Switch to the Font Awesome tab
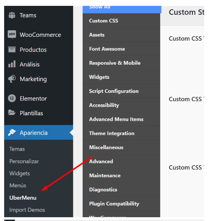The width and height of the screenshot is (209, 221). point(121,49)
